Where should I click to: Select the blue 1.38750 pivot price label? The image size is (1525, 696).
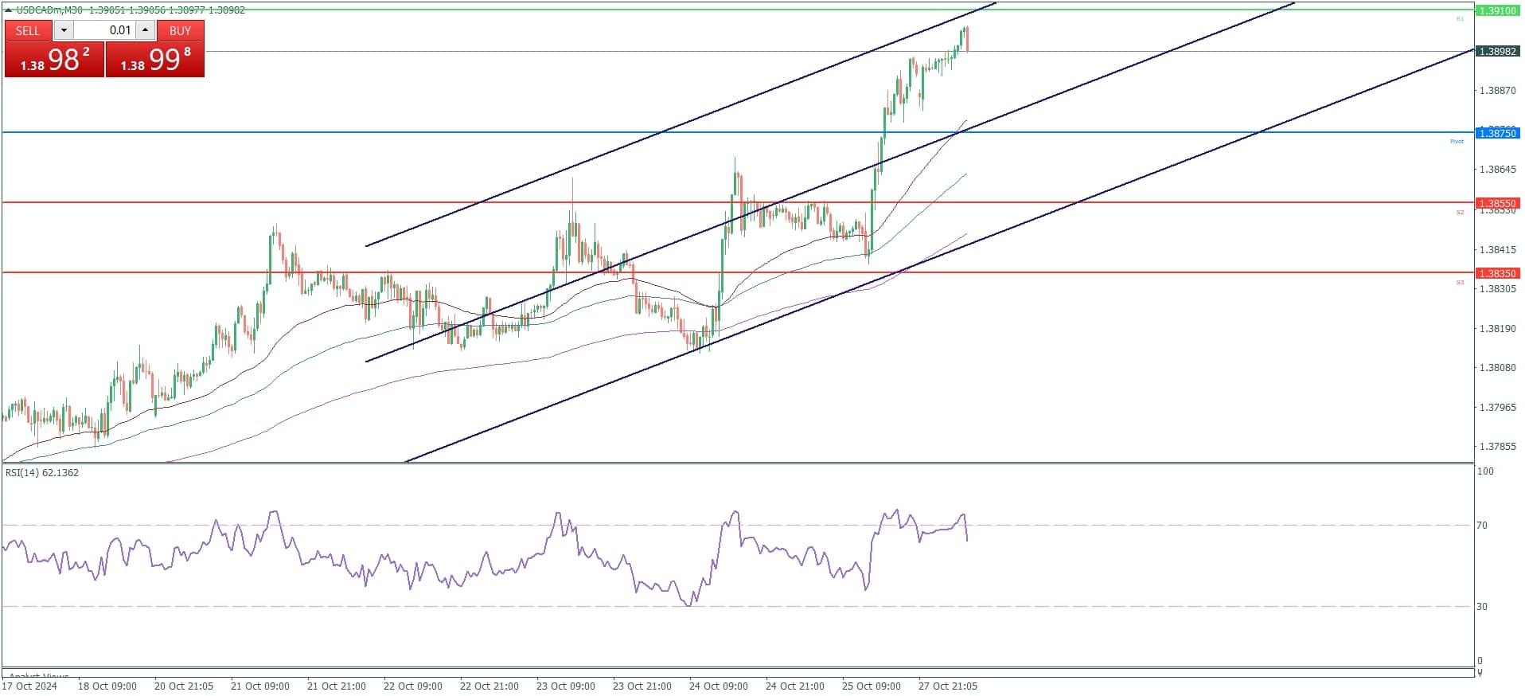tap(1497, 133)
